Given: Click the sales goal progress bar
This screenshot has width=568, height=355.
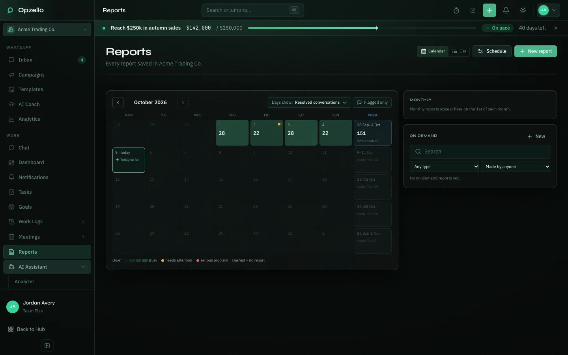Looking at the screenshot, I should [x=362, y=28].
